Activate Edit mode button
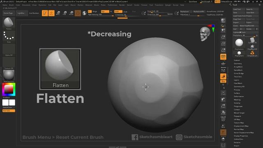Viewport: 263px width, 148px height. coord(45,13)
